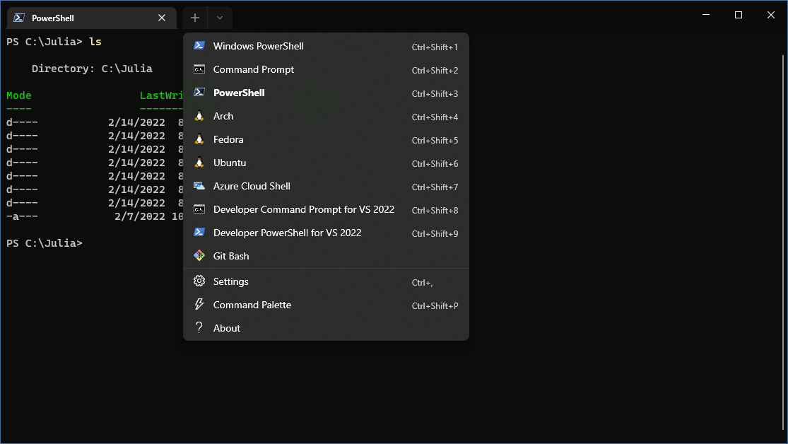Open the Settings gear entry
The image size is (788, 444).
[230, 281]
